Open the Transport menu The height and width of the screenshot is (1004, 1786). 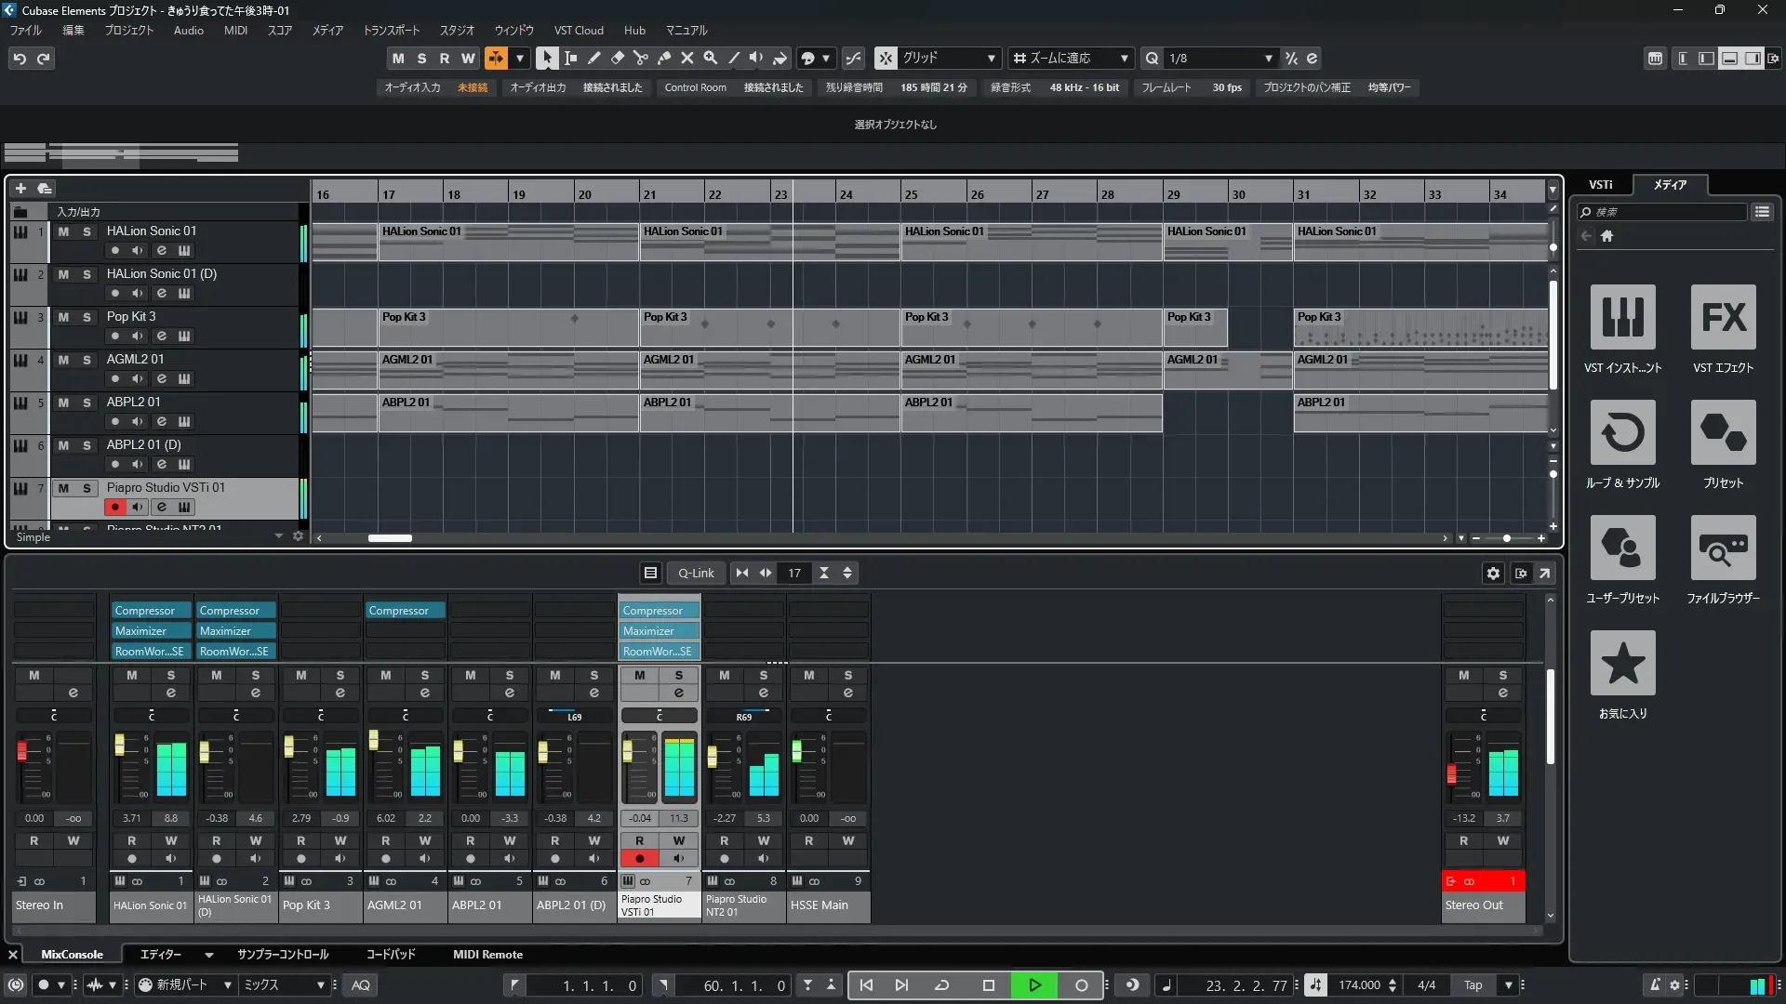tap(391, 30)
